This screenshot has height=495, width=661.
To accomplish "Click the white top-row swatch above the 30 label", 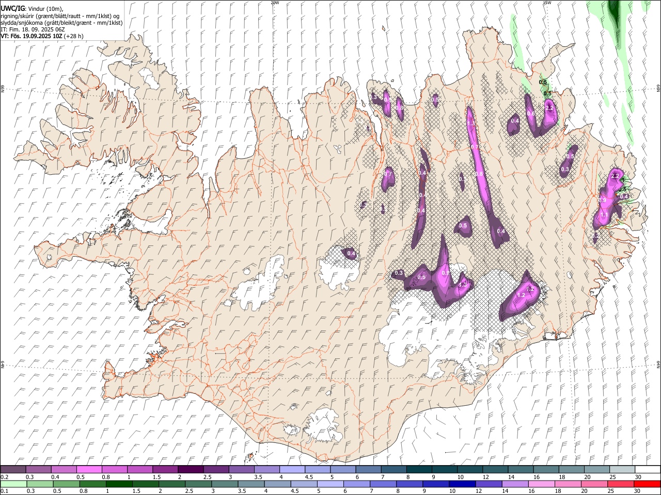I will (648, 470).
